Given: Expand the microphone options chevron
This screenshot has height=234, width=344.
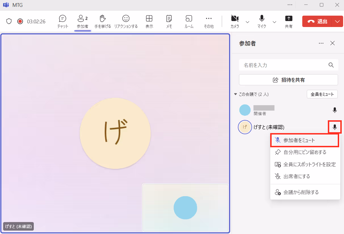Looking at the screenshot, I should pyautogui.click(x=274, y=22).
